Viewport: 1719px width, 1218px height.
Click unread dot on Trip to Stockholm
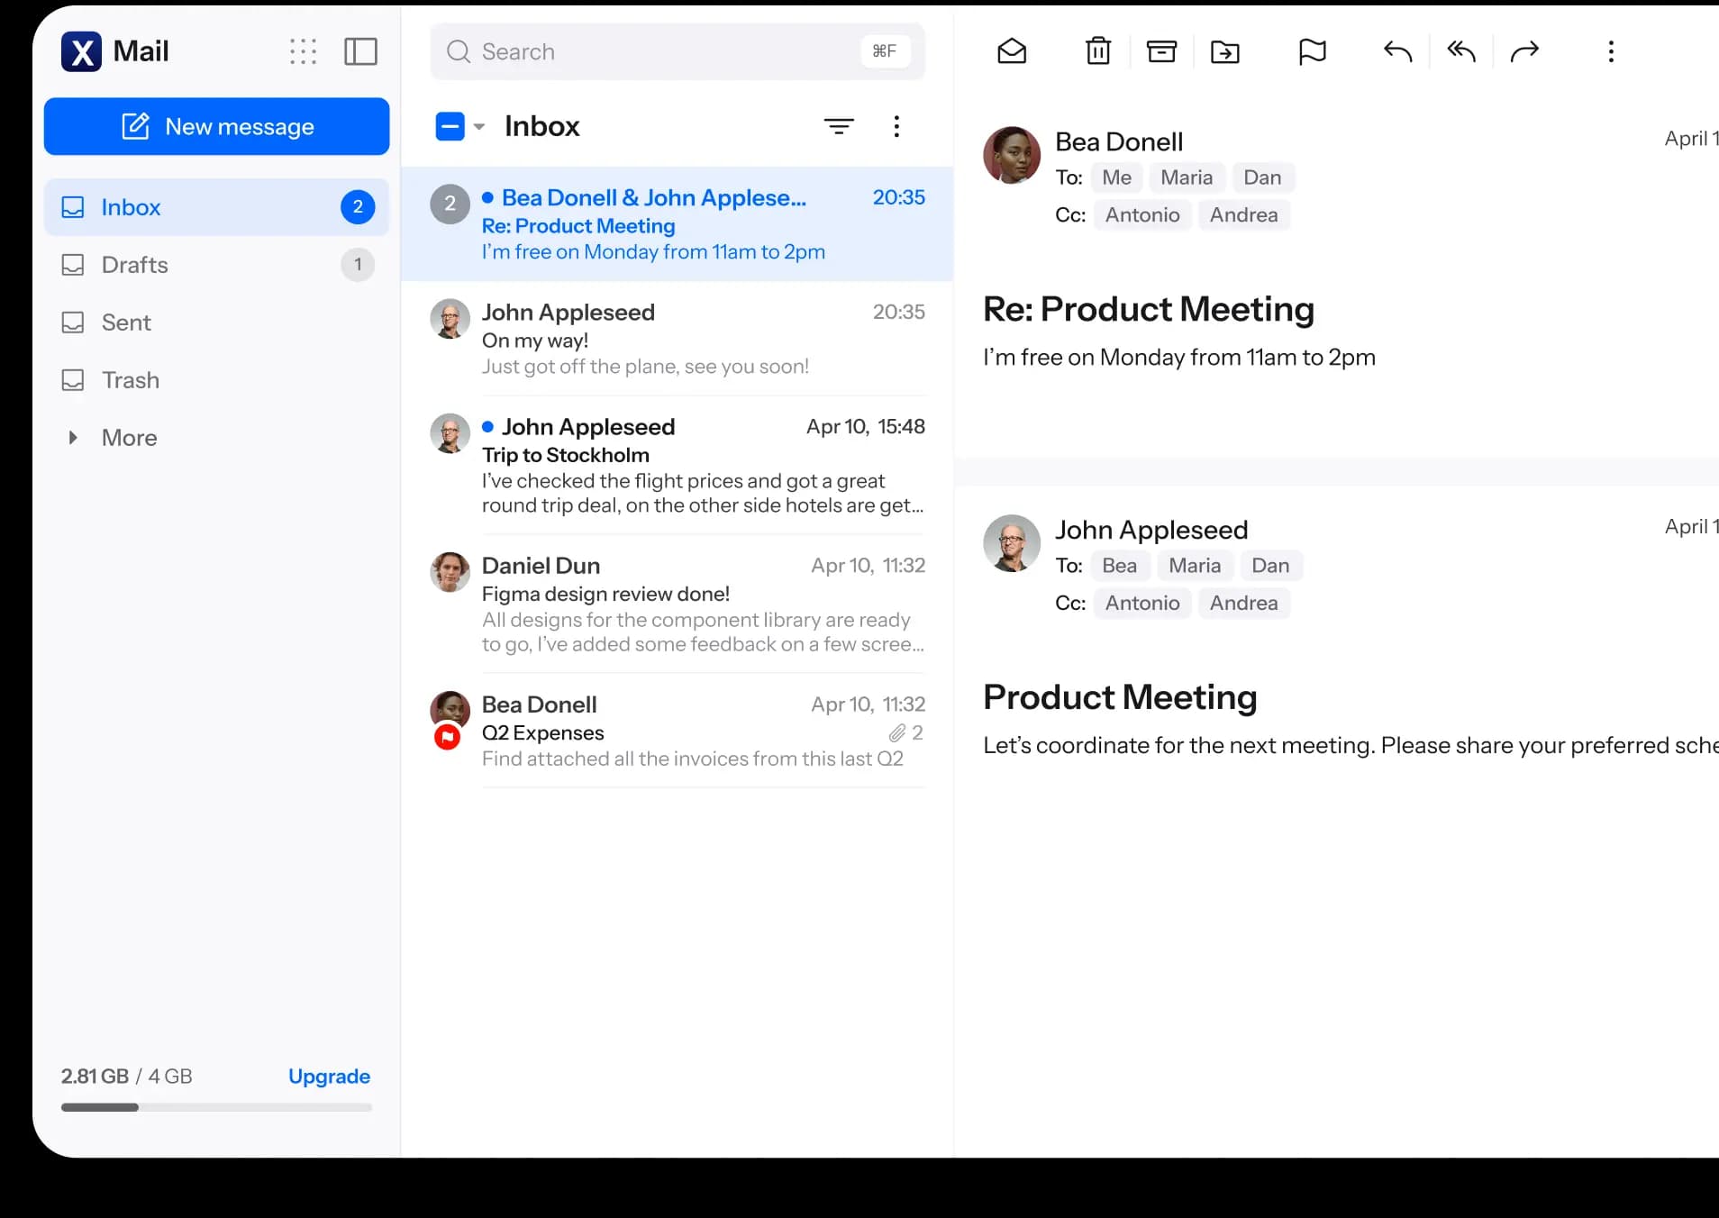(487, 427)
